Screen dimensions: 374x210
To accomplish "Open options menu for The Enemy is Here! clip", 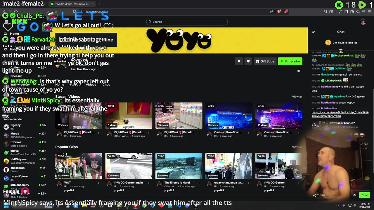I will (199, 183).
